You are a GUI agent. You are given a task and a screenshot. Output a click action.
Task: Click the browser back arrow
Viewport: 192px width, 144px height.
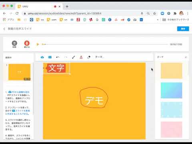pyautogui.click(x=4, y=13)
